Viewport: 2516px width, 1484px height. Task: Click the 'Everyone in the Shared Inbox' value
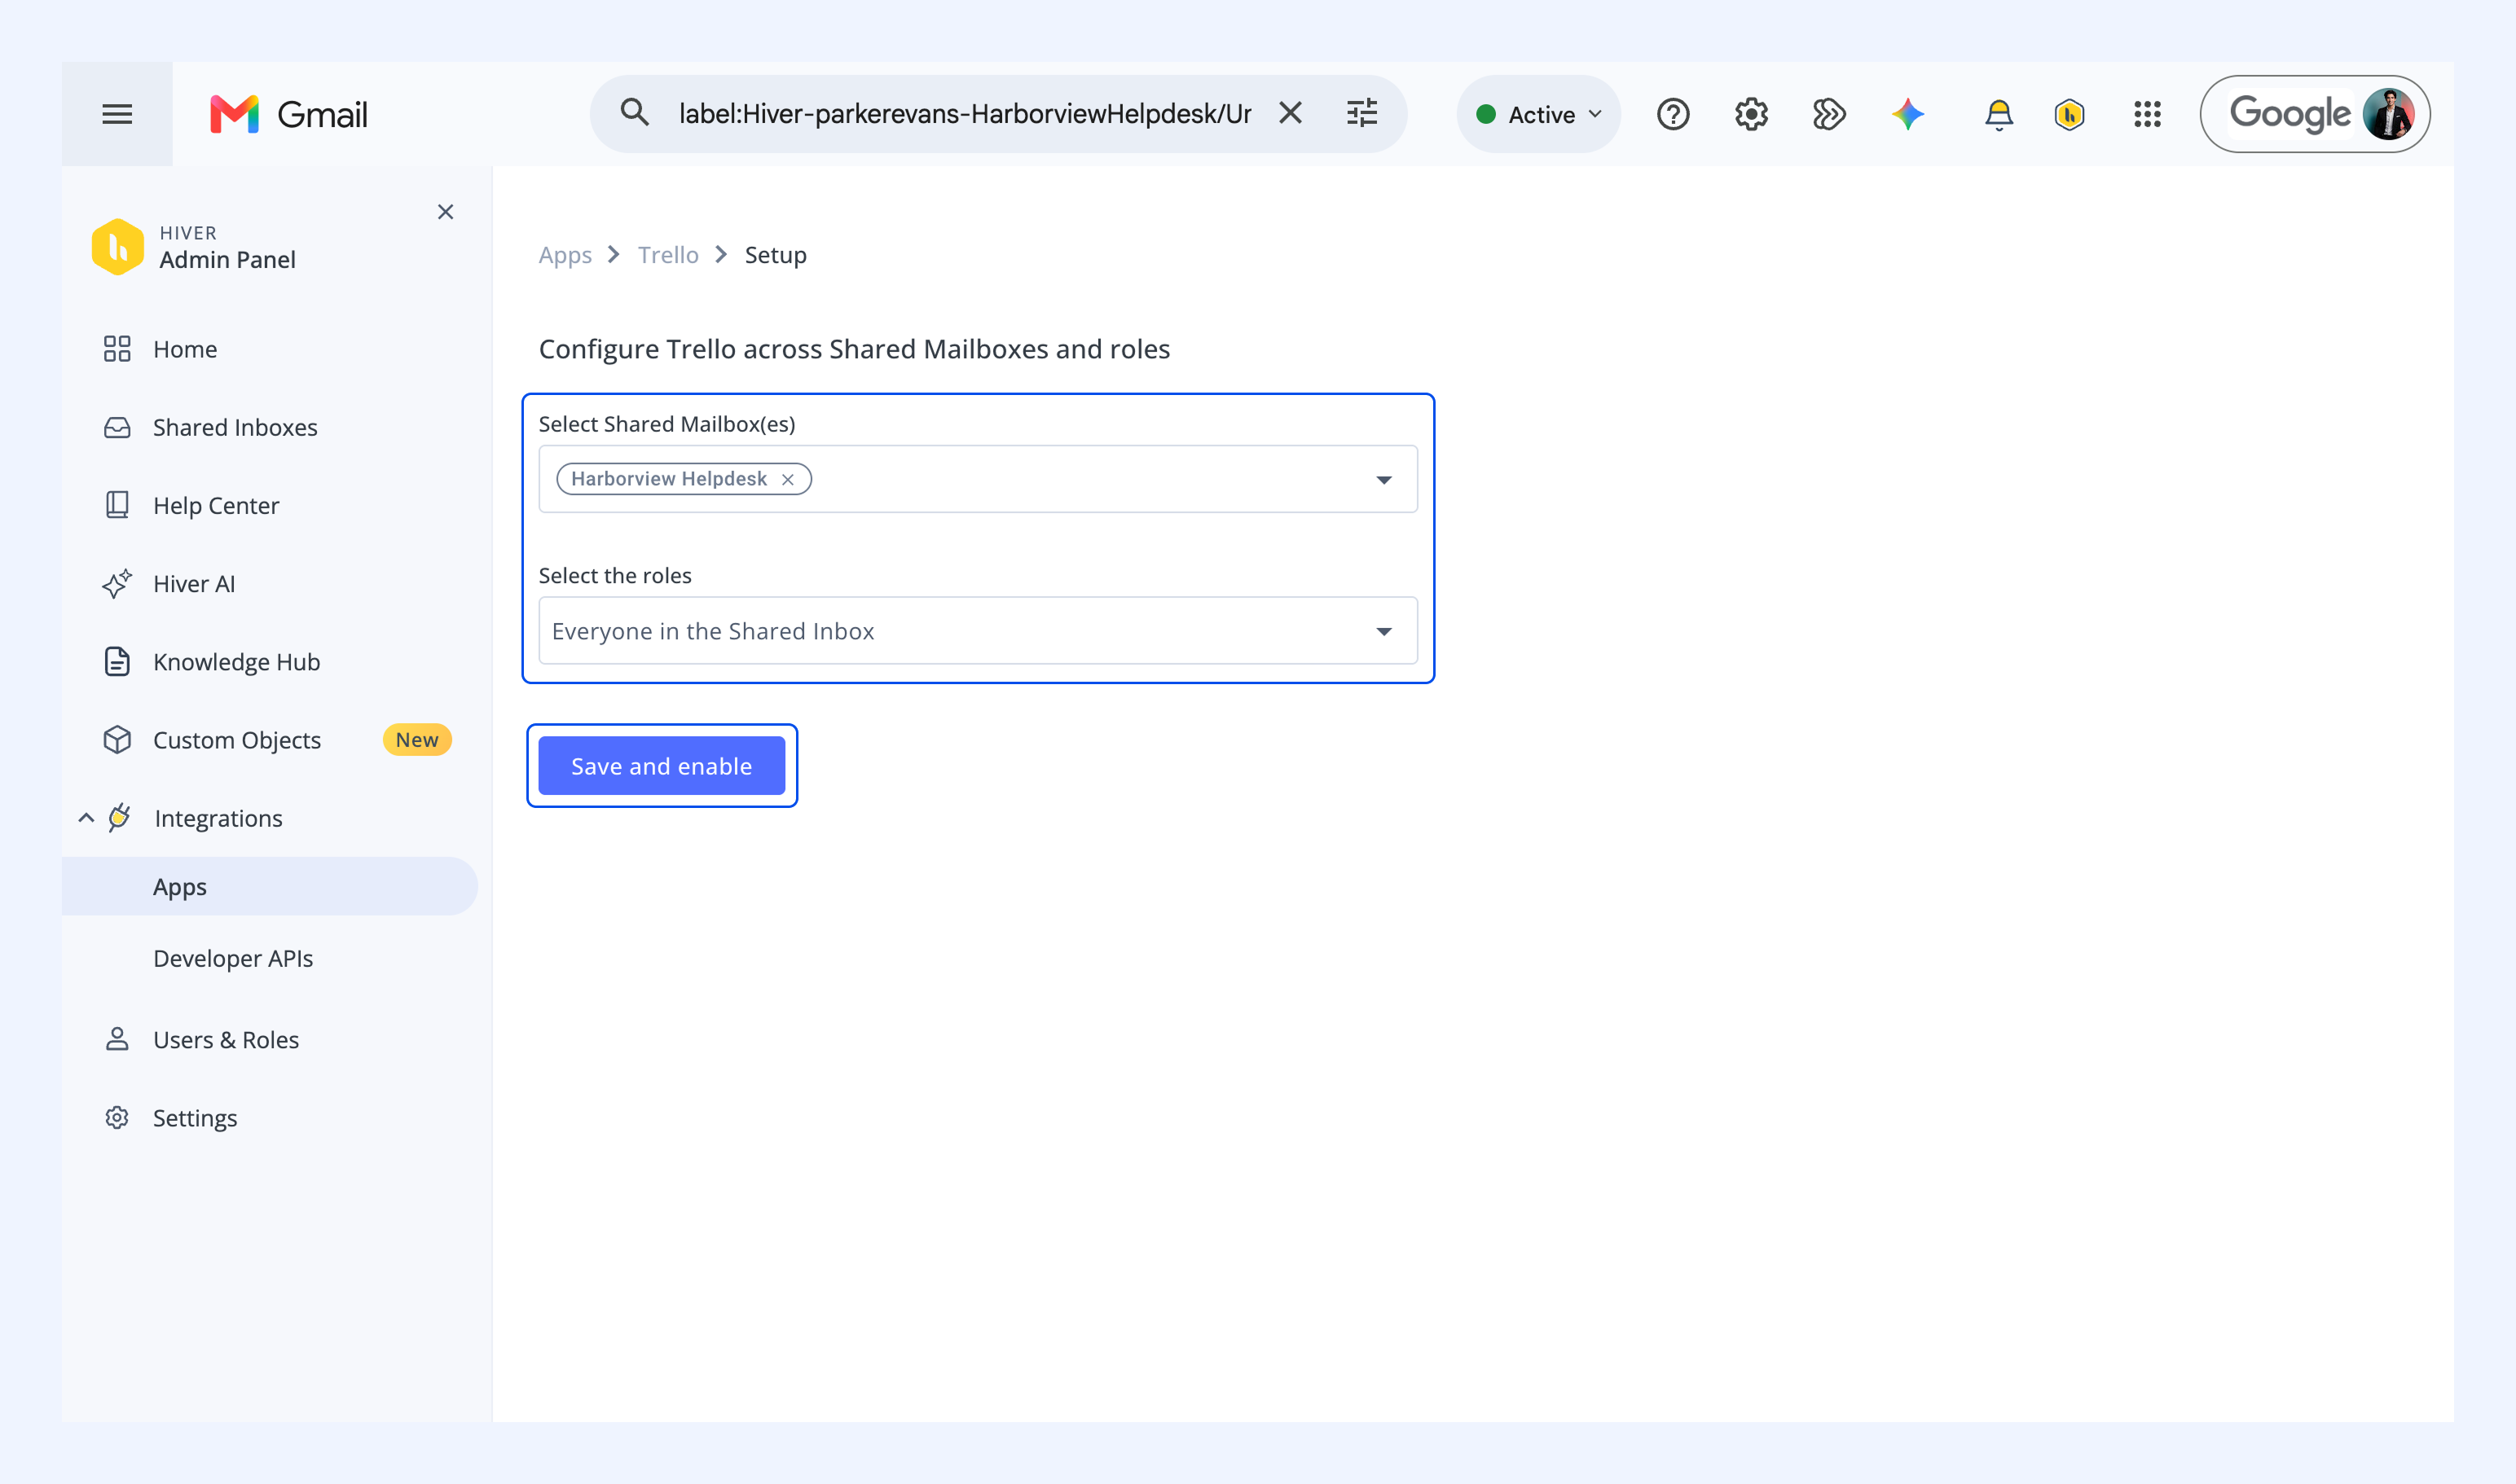[713, 631]
